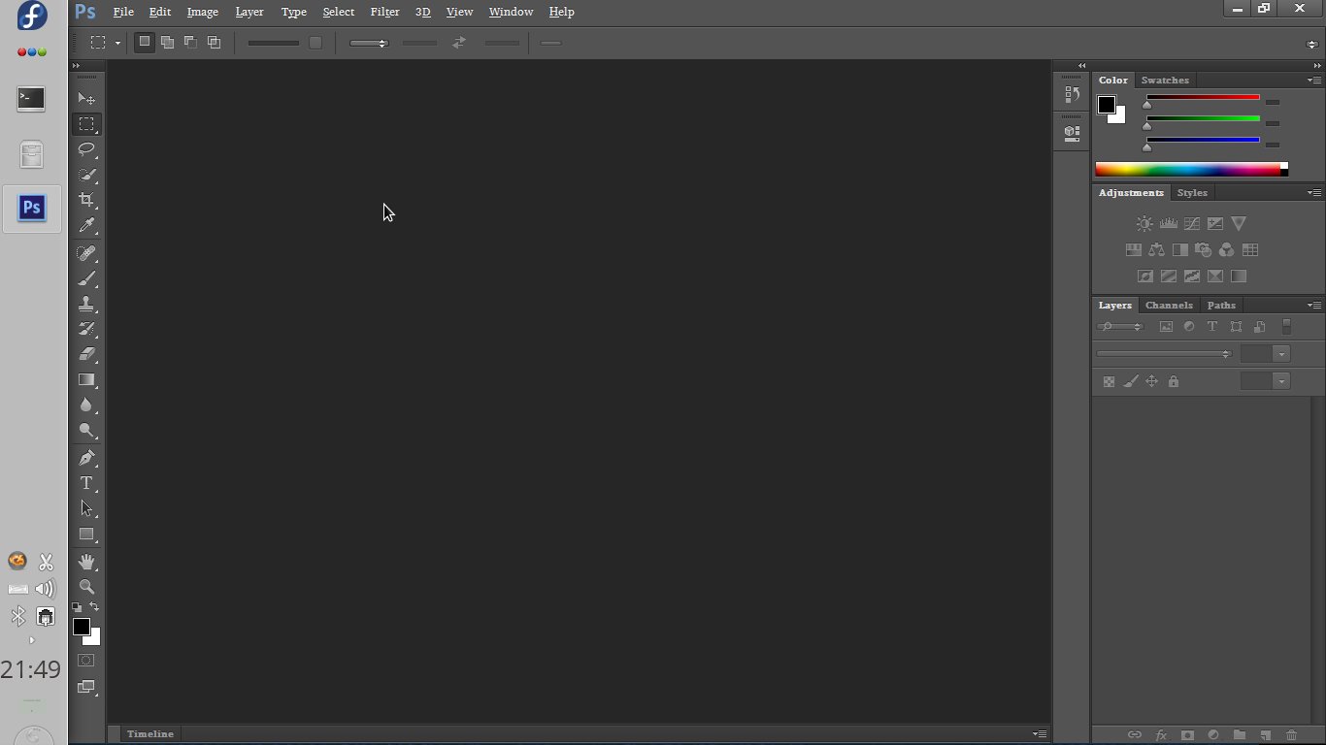The width and height of the screenshot is (1326, 745).
Task: Toggle lock all in Layers panel
Action: click(1174, 382)
